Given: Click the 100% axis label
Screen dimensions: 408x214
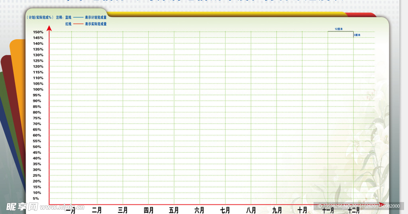Looking at the screenshot, I should [x=38, y=89].
